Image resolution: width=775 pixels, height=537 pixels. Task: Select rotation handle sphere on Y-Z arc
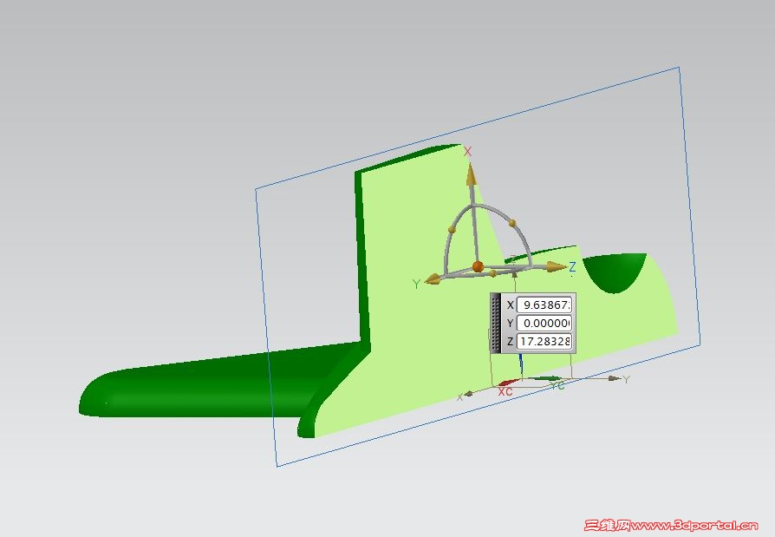[x=493, y=273]
